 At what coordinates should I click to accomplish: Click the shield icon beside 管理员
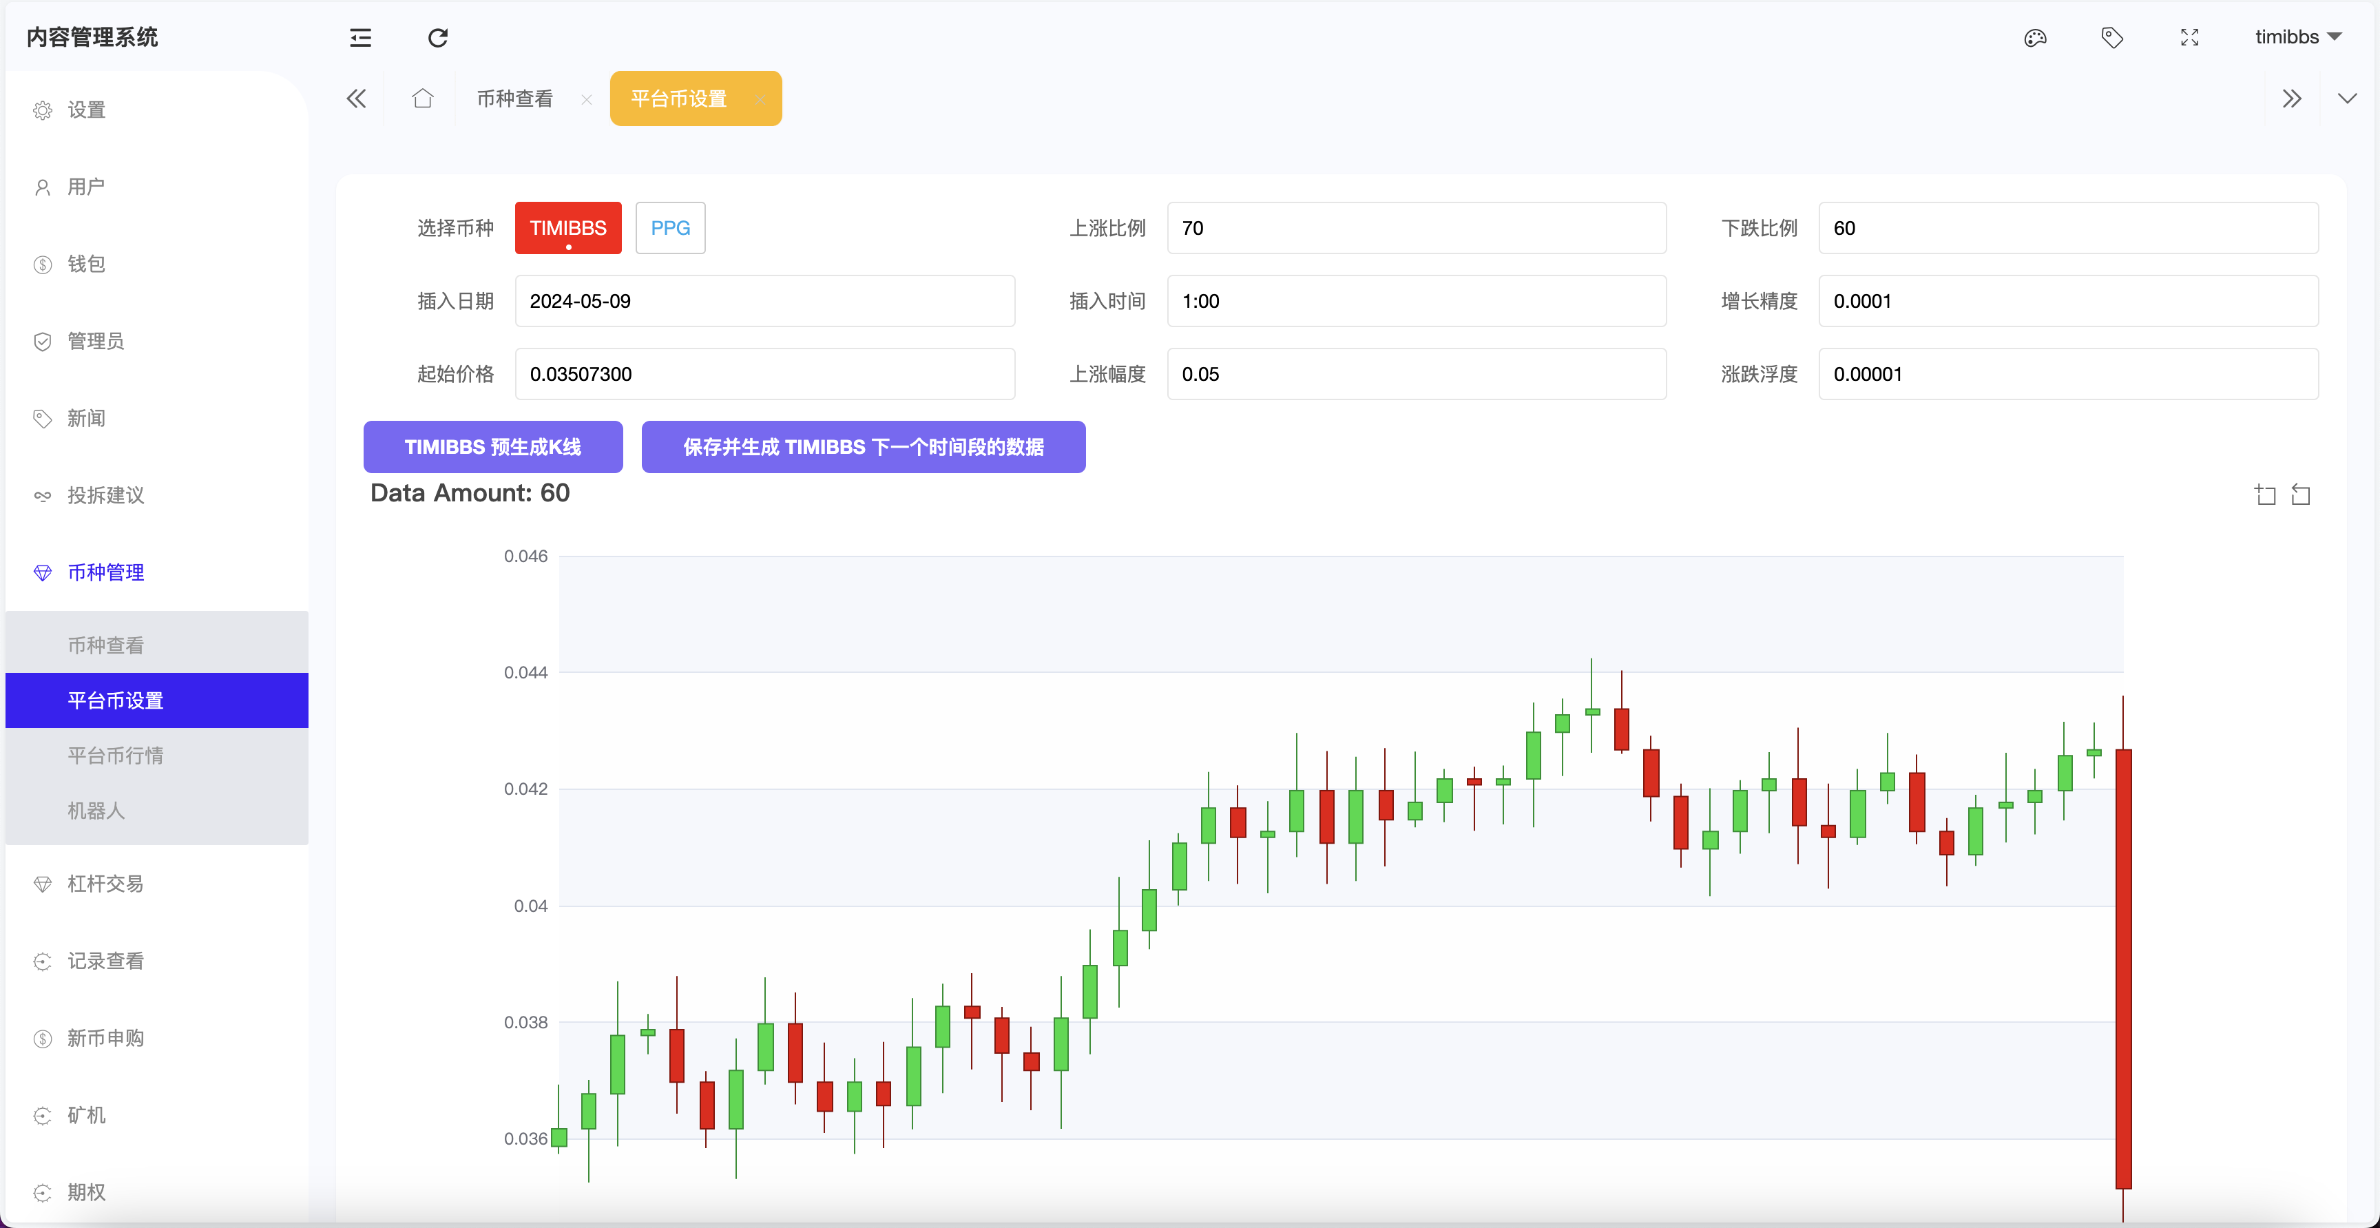(43, 342)
